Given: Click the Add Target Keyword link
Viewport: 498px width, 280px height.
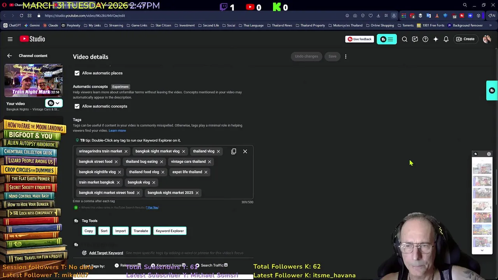Looking at the screenshot, I should click(x=106, y=253).
